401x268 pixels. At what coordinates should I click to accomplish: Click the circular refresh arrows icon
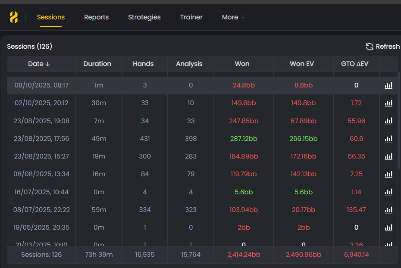click(x=369, y=46)
